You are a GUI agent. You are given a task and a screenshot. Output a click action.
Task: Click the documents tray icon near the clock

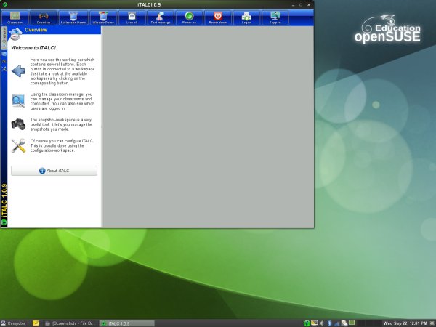pos(344,323)
